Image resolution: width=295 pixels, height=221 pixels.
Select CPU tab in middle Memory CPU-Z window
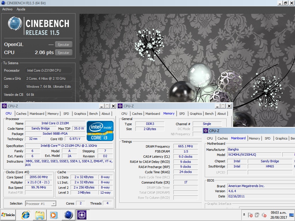pyautogui.click(x=124, y=114)
